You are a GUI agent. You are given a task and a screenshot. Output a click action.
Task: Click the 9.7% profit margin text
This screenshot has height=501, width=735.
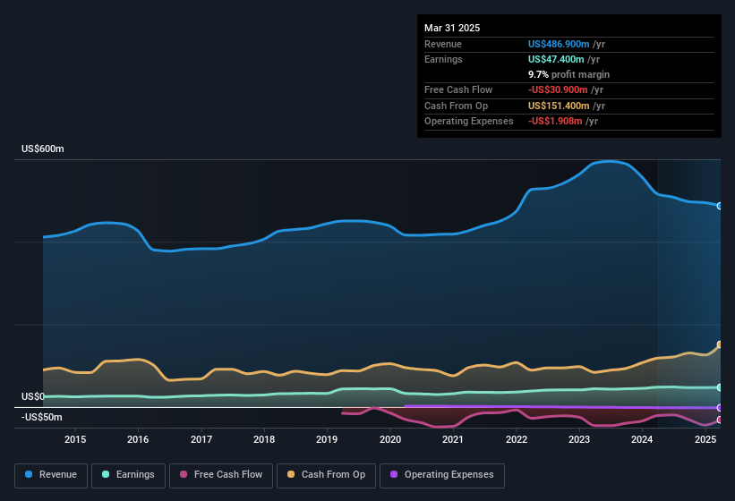click(568, 74)
